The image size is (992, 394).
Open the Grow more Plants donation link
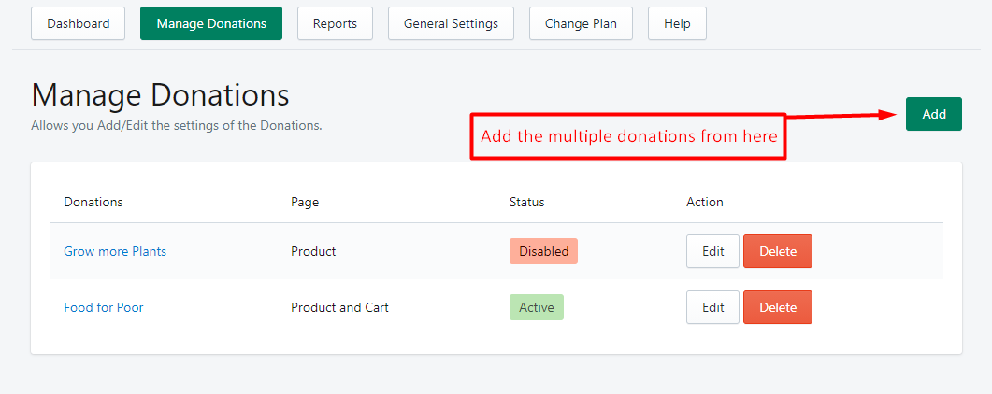(x=115, y=251)
